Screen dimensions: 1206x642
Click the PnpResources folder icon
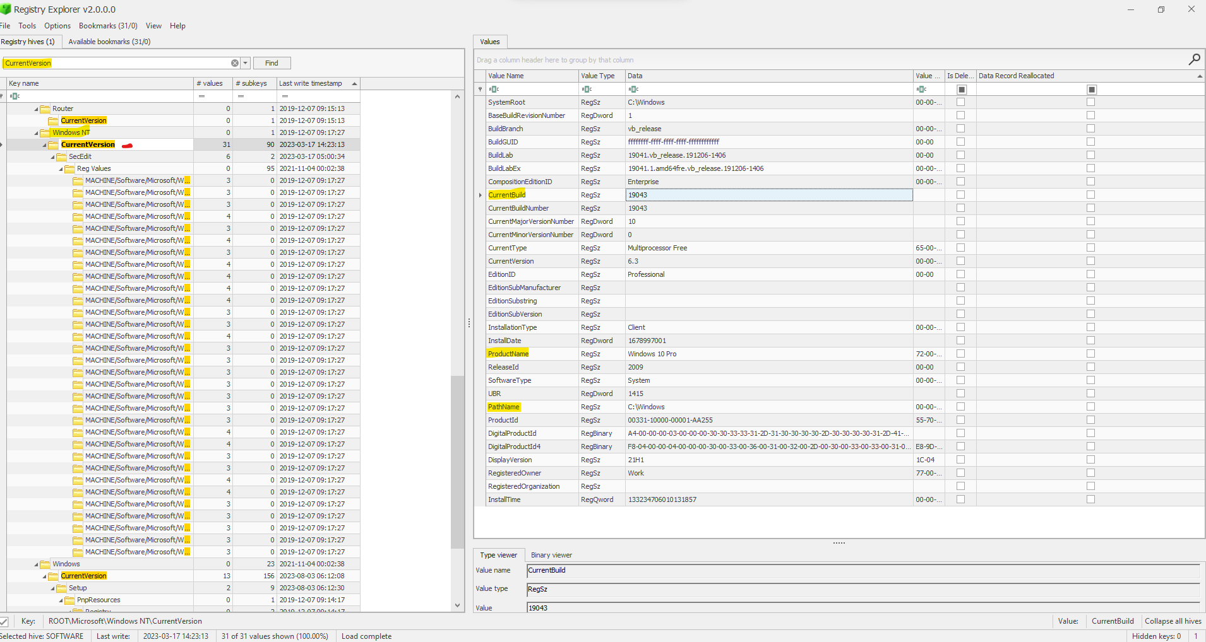coord(70,600)
